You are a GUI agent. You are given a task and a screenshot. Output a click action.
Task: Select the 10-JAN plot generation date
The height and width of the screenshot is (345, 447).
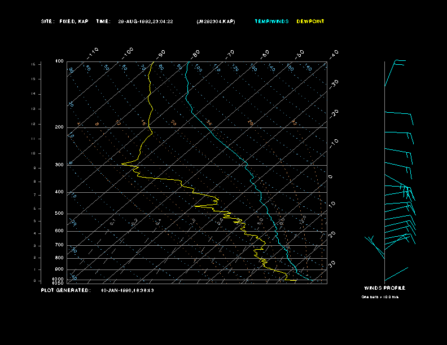[128, 290]
